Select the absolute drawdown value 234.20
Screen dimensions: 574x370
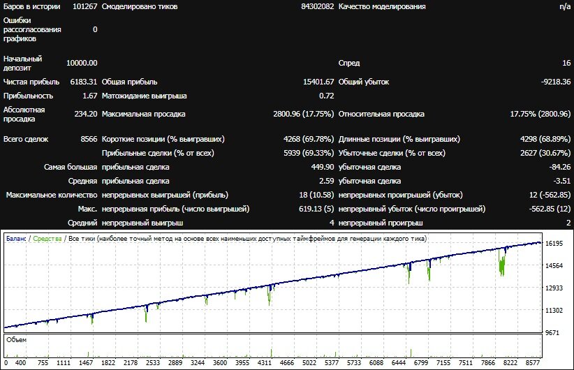(86, 114)
